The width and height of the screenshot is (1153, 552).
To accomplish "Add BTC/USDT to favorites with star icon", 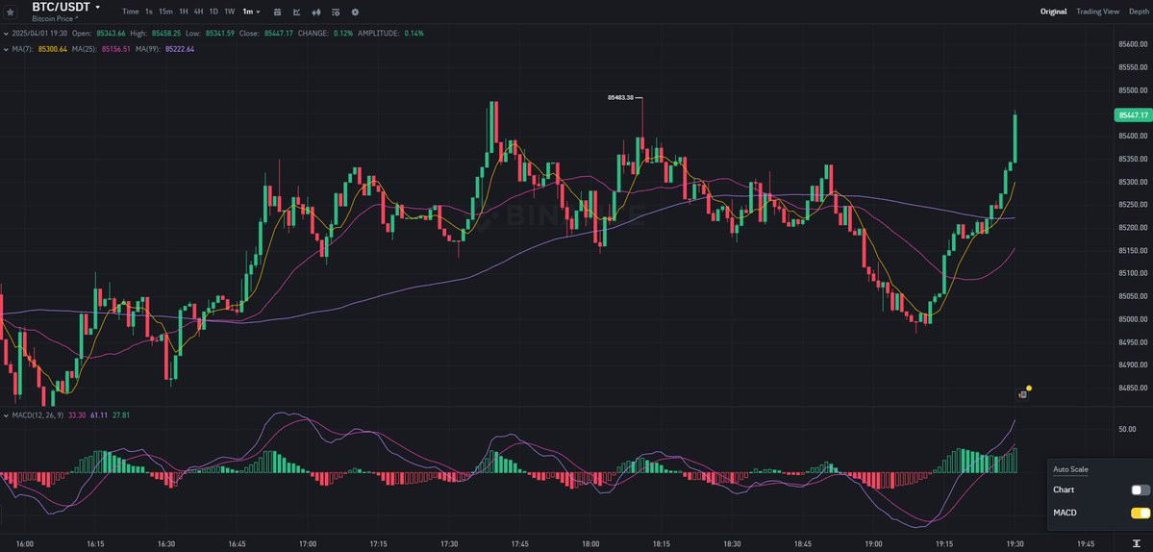I will pos(10,12).
